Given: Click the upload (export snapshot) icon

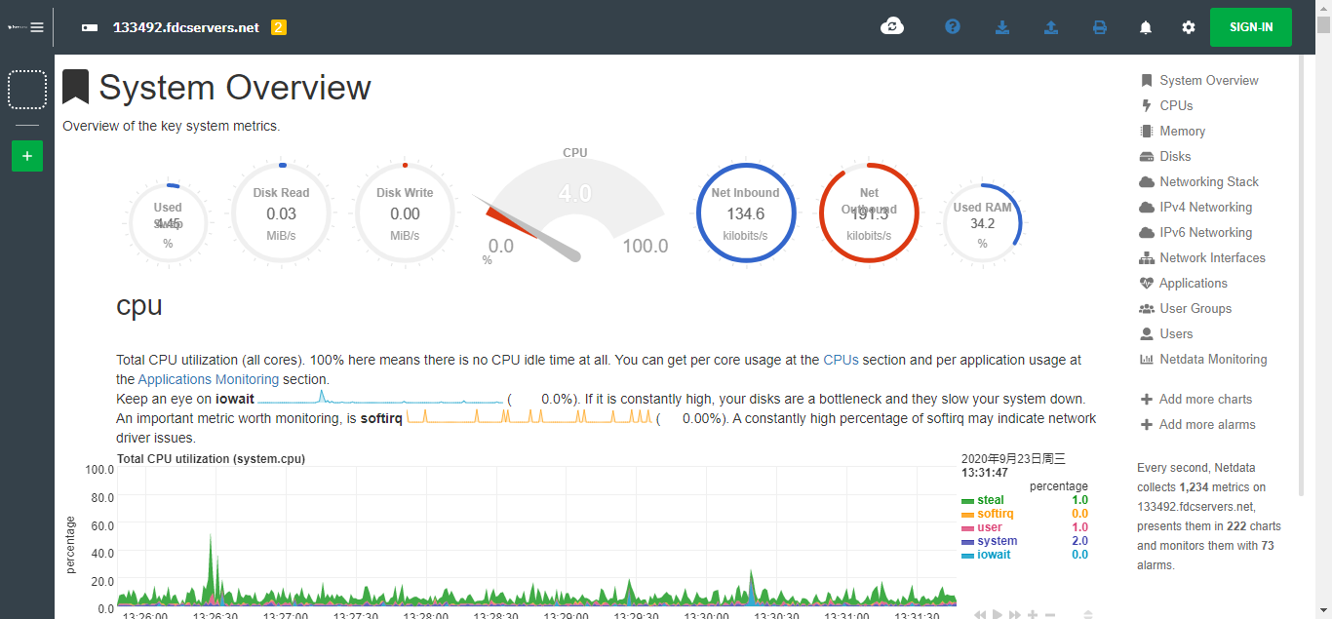Looking at the screenshot, I should 1051,27.
